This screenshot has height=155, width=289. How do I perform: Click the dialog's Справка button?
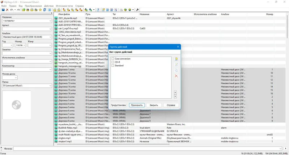point(171,105)
